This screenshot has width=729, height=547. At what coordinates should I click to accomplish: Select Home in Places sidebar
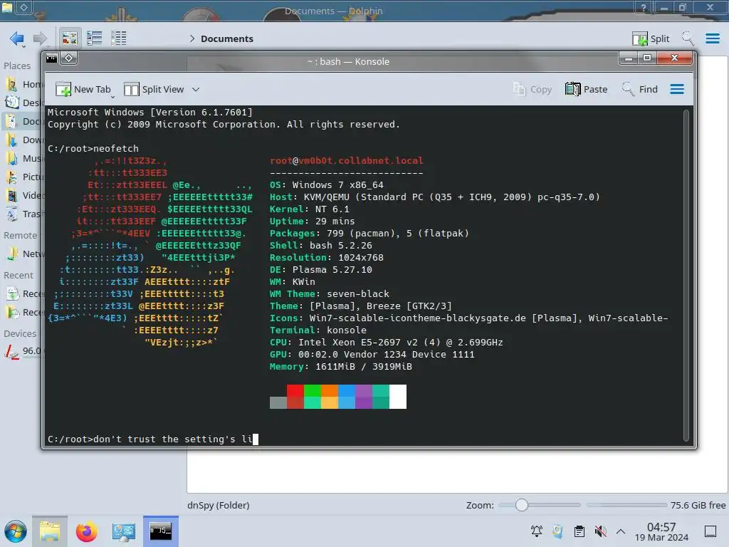[x=23, y=84]
